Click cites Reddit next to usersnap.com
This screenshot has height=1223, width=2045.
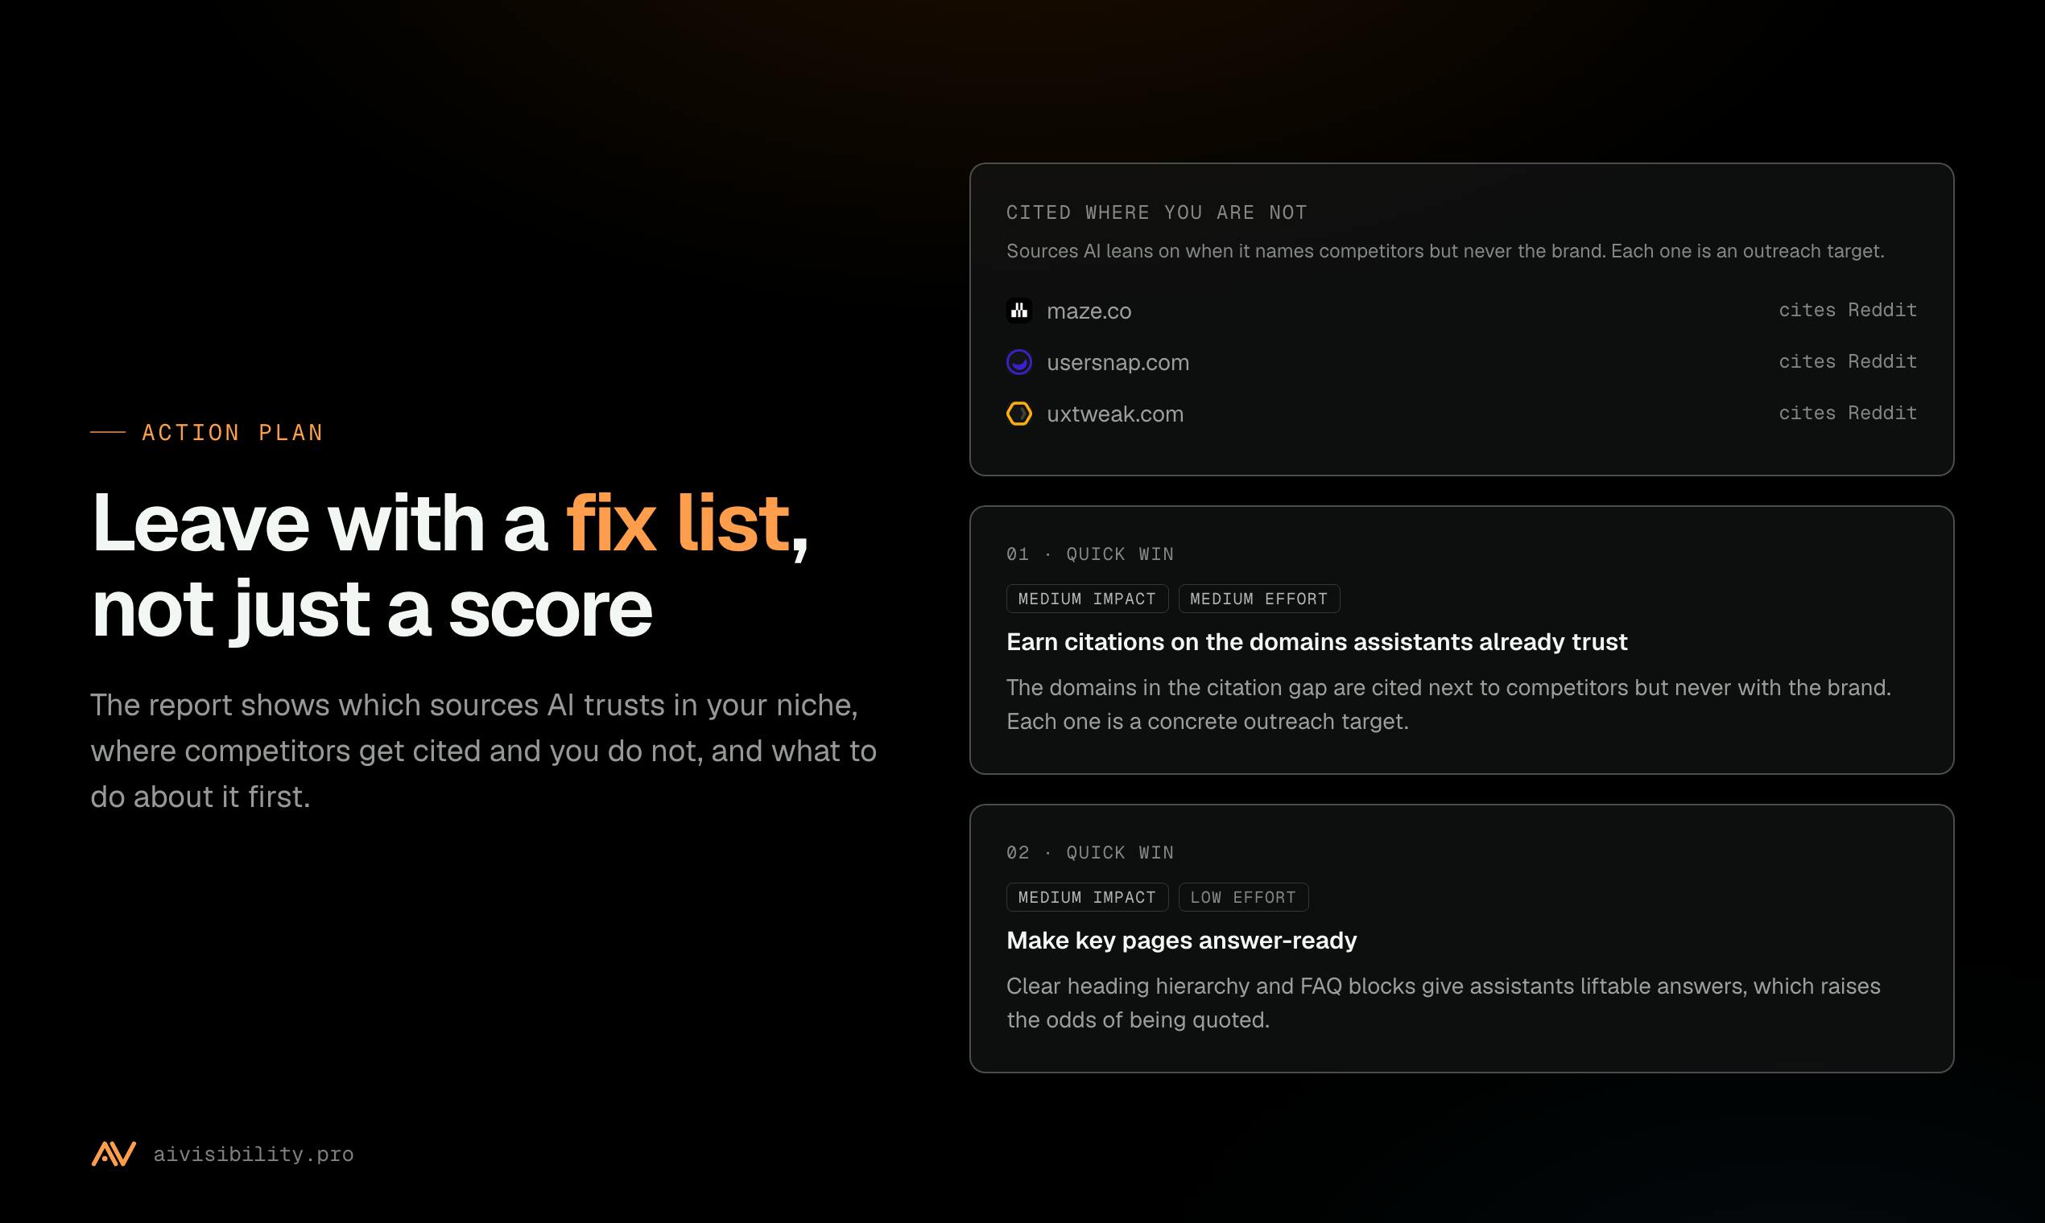[1848, 362]
